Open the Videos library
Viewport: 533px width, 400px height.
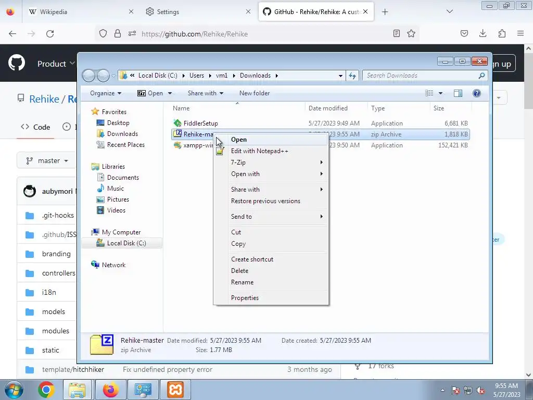116,210
